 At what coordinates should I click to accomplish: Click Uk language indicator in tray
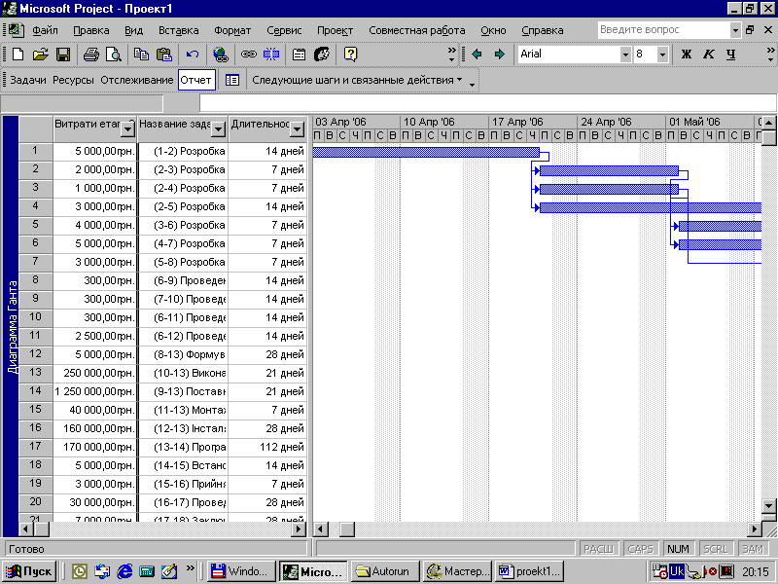pos(676,571)
